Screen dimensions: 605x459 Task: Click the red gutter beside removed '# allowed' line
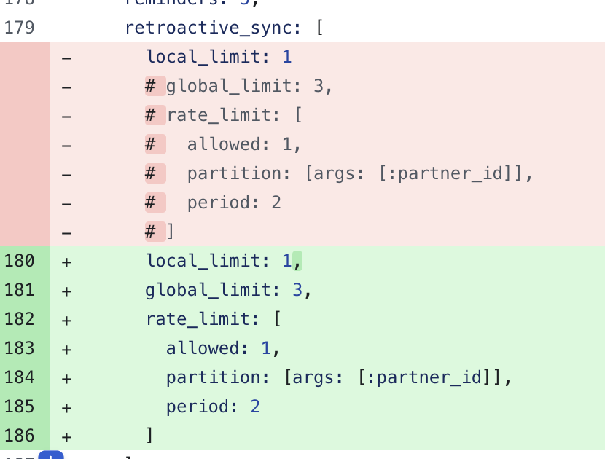tap(25, 144)
